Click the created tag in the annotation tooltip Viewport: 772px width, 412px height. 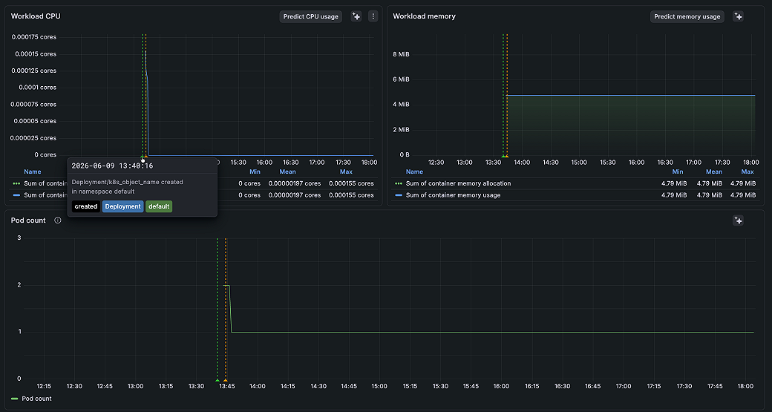point(86,206)
